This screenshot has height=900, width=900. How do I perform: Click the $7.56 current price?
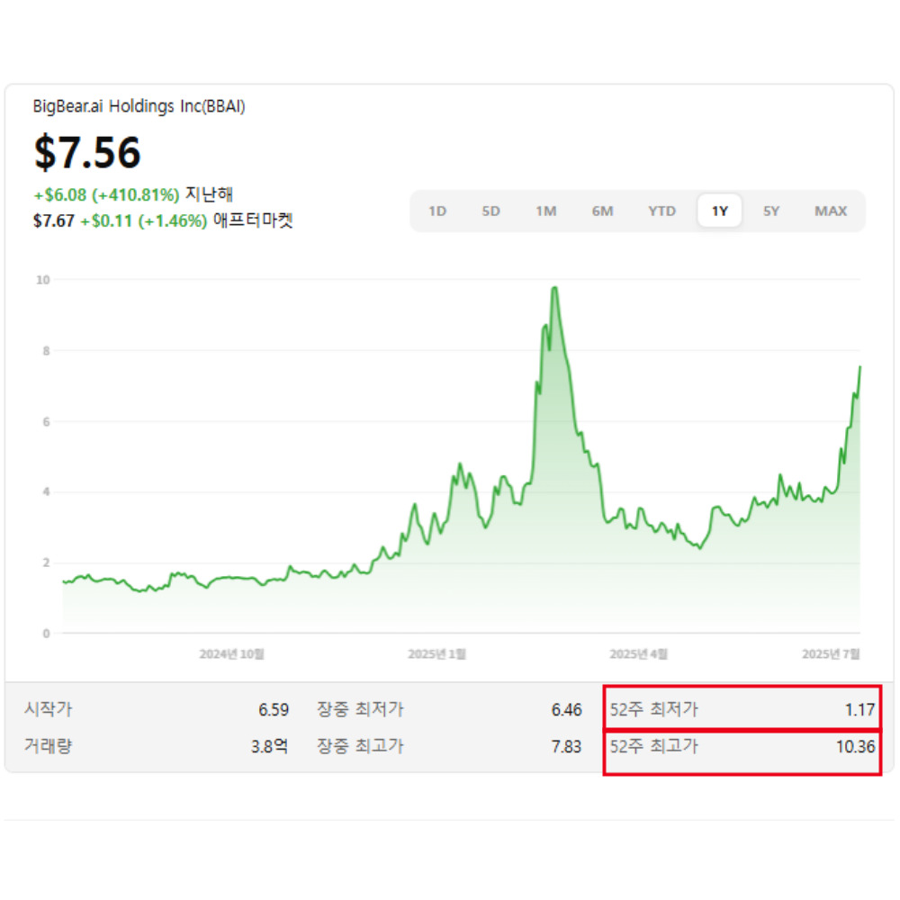tap(87, 152)
